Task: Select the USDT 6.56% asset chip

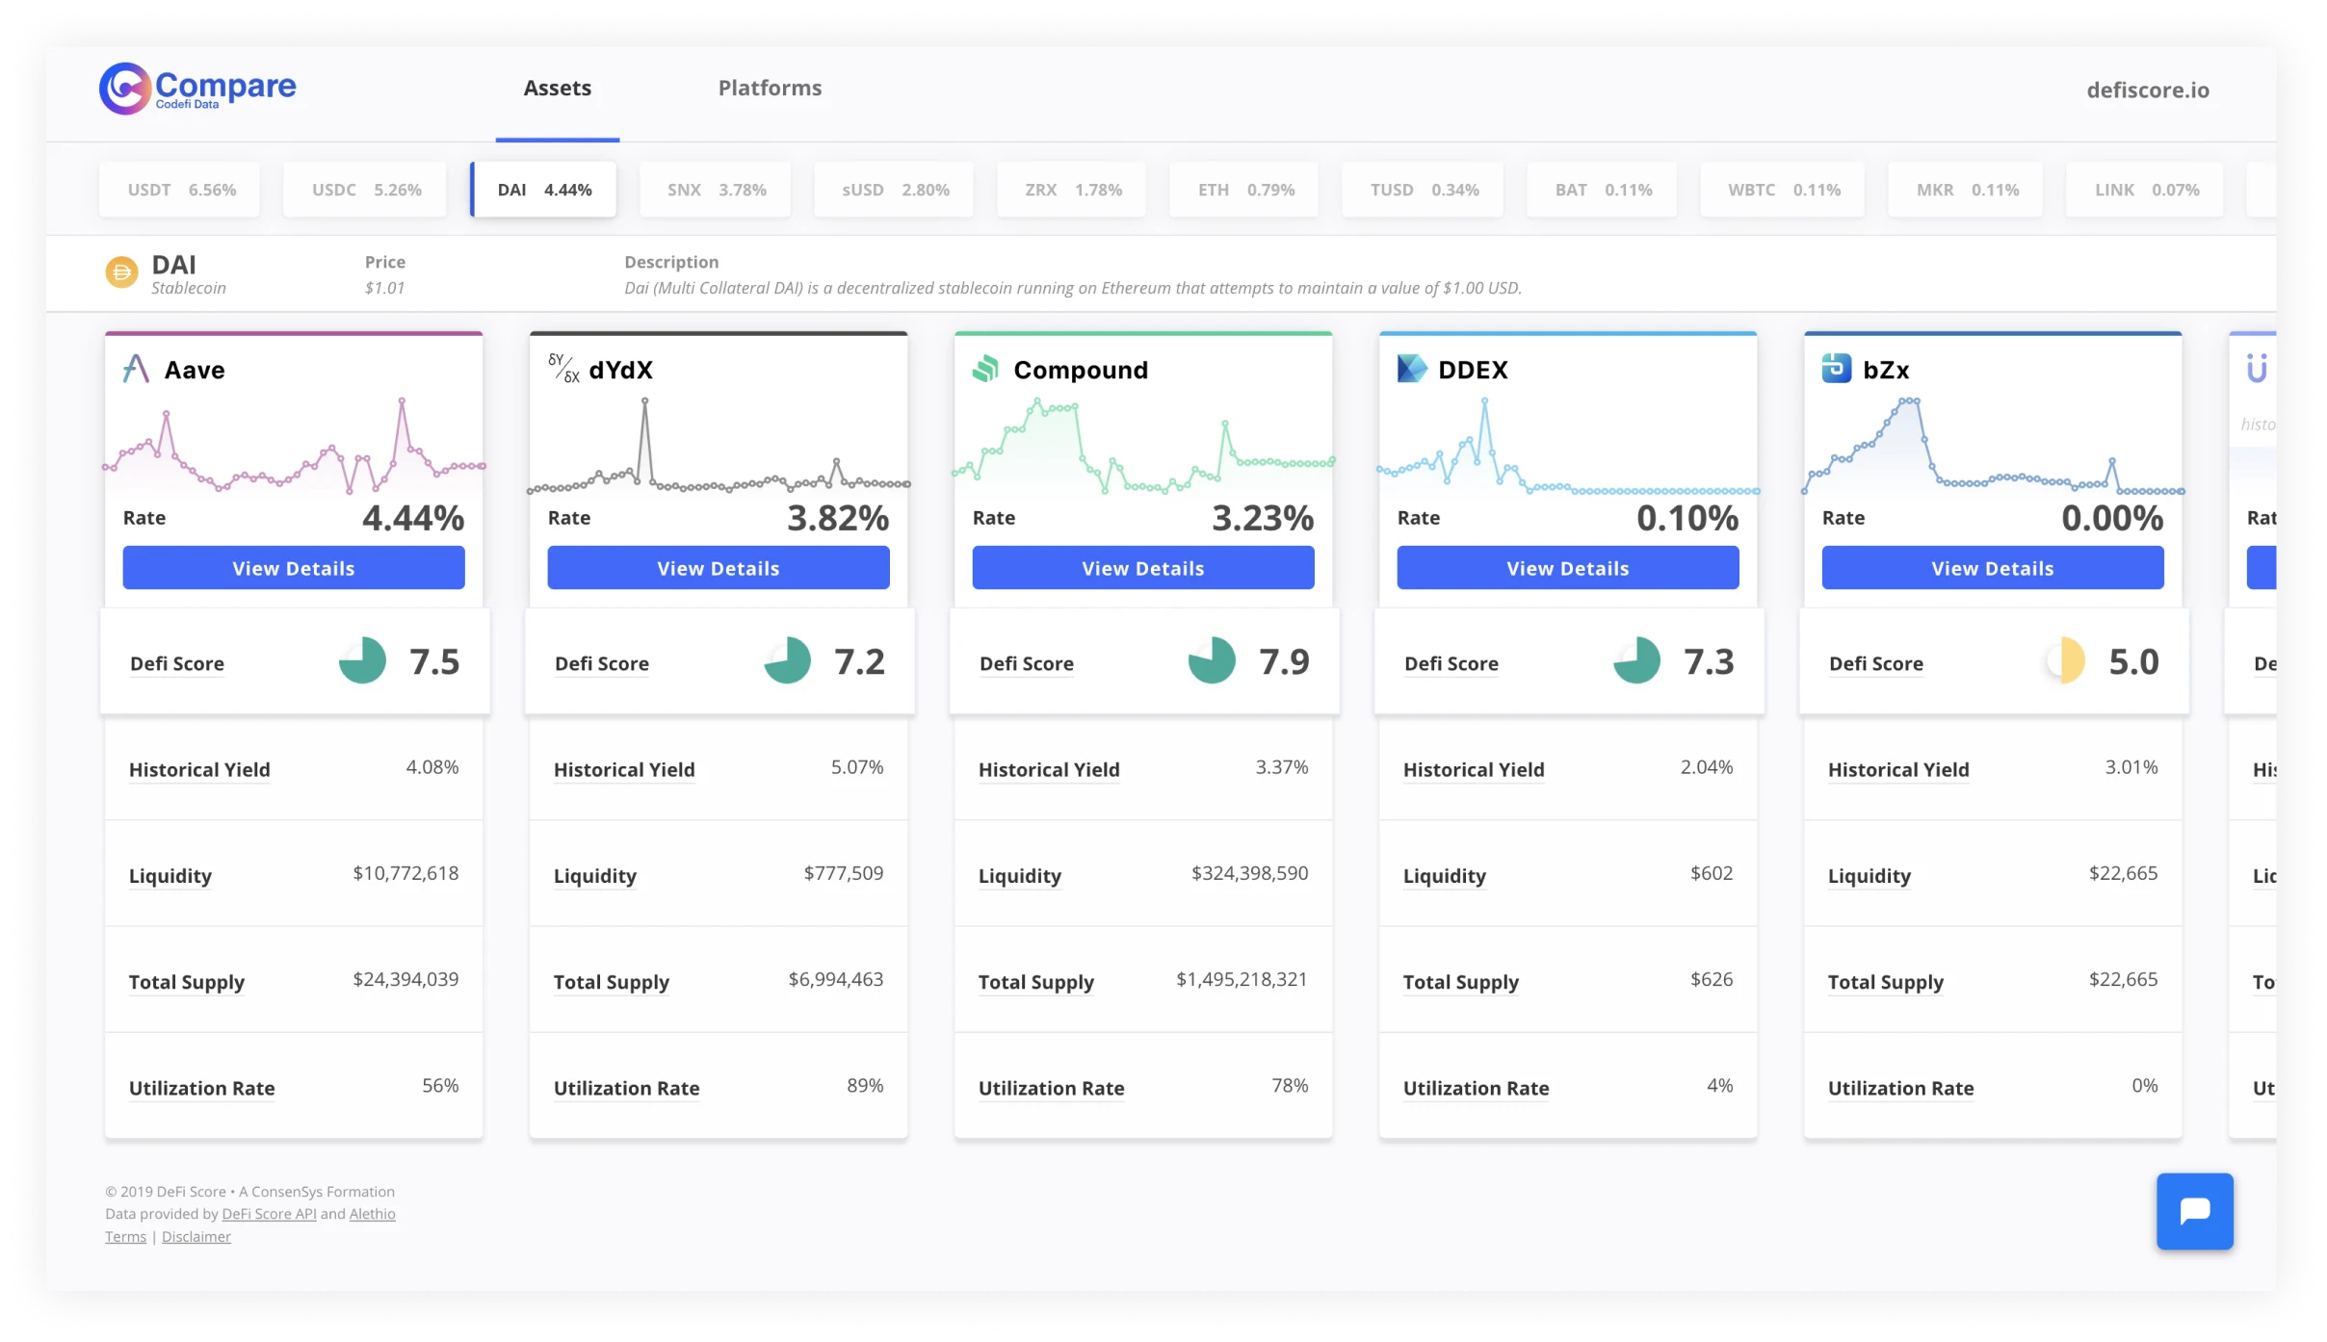Action: pyautogui.click(x=180, y=190)
